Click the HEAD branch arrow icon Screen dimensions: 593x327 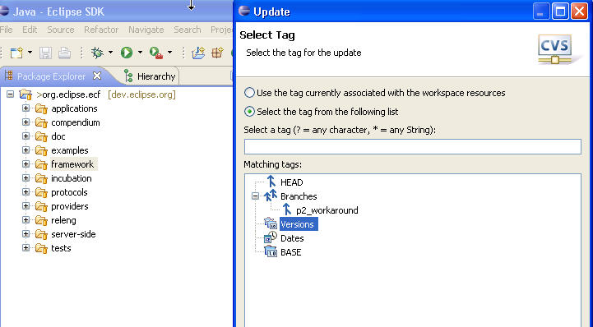tap(271, 182)
